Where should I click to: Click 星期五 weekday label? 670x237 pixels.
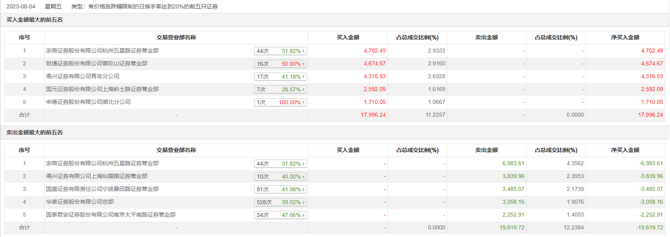click(x=53, y=6)
